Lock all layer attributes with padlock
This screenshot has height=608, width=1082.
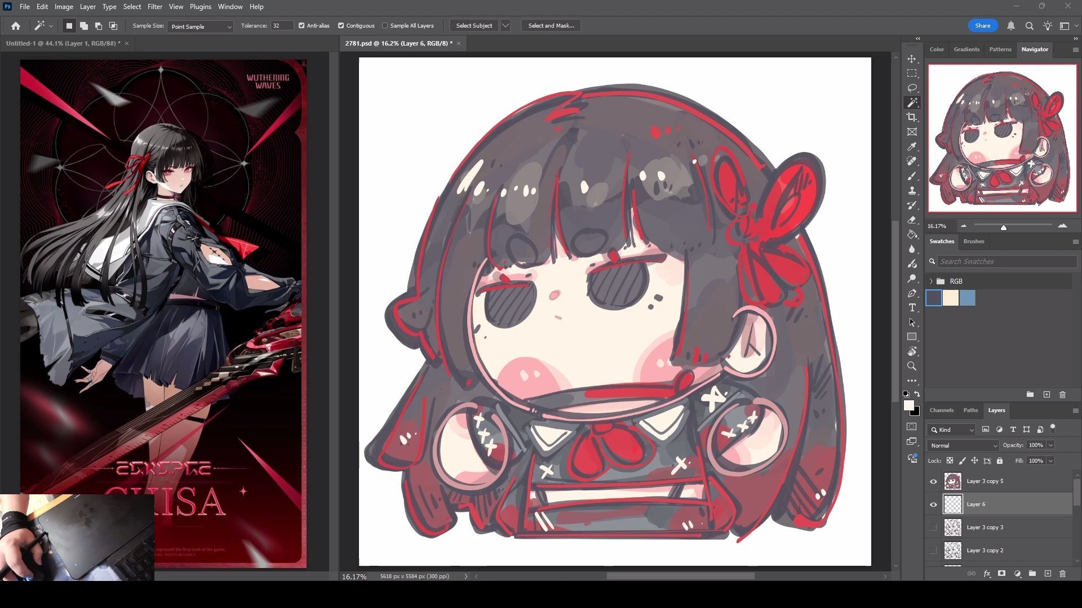[x=1000, y=461]
